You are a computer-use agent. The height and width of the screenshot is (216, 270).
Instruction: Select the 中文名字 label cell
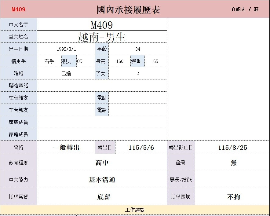(19, 24)
